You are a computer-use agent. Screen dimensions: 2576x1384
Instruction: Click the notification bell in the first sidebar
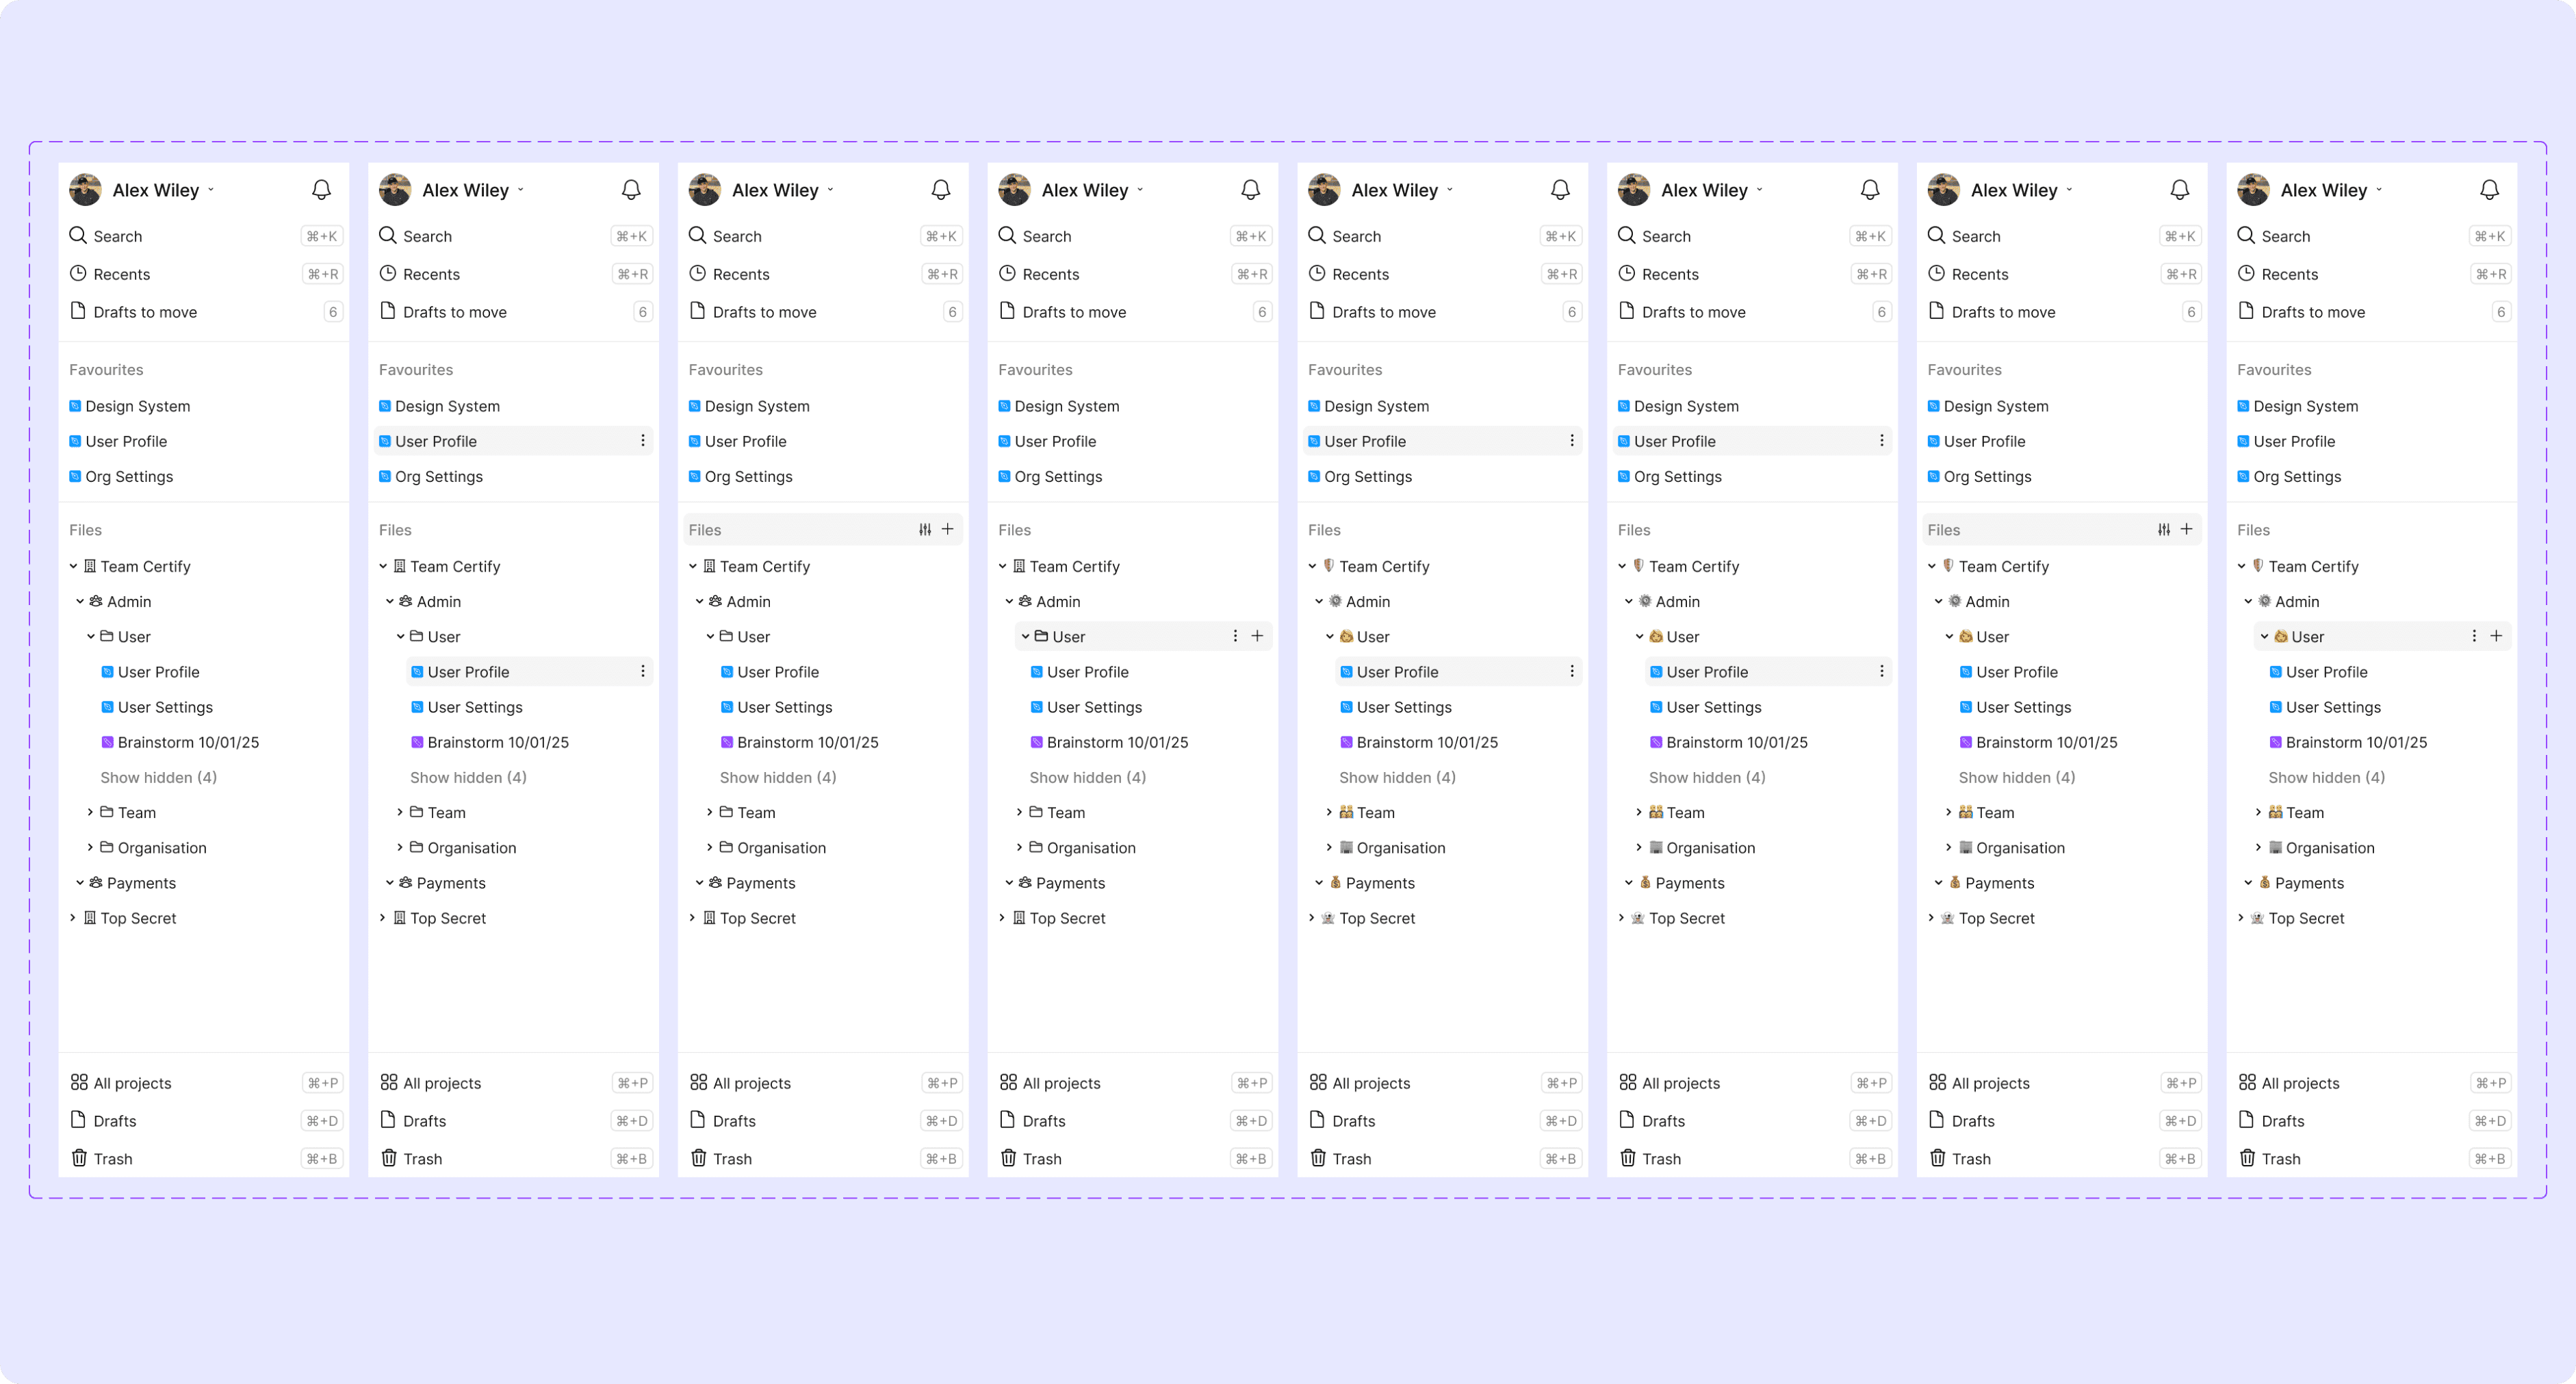[321, 189]
